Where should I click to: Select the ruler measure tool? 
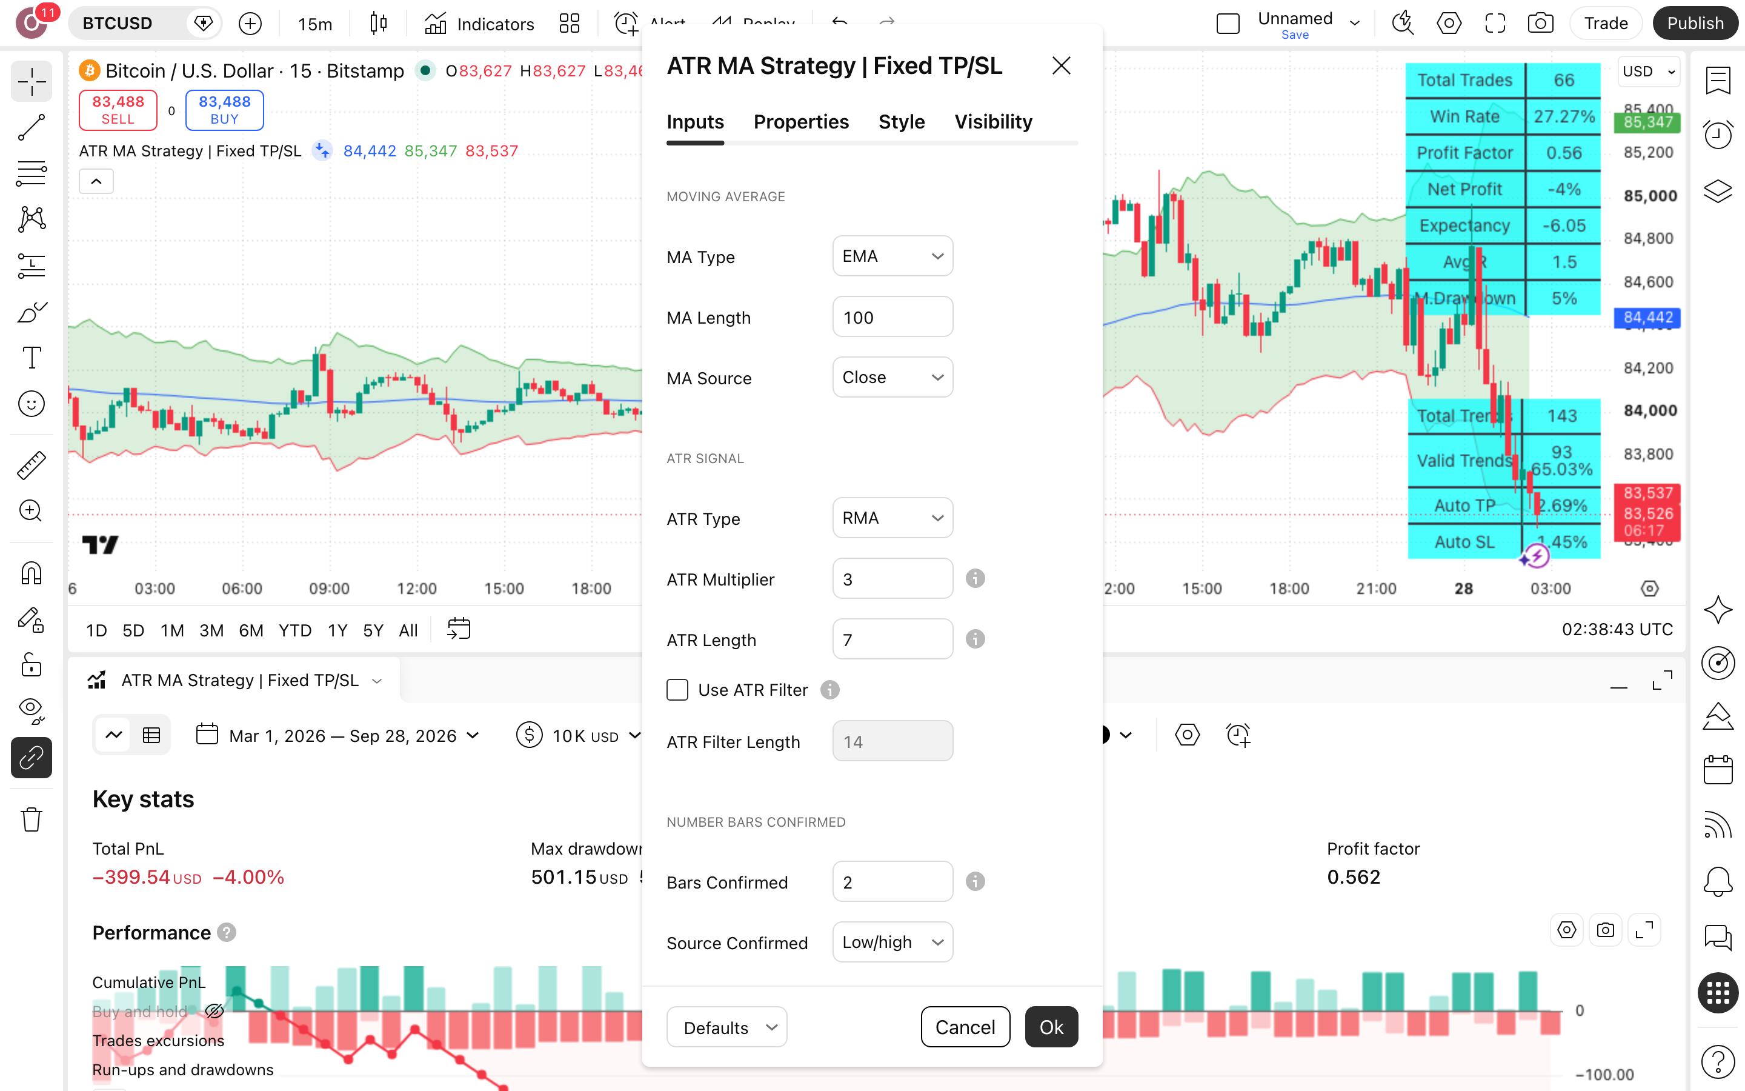[x=31, y=465]
